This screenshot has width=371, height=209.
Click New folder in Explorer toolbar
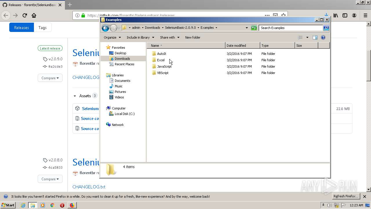click(193, 37)
